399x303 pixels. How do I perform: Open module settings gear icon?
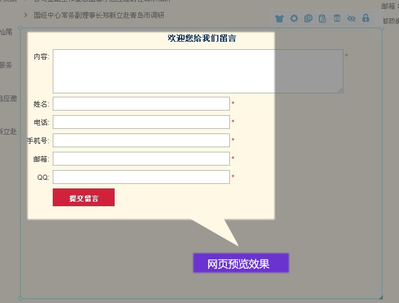click(294, 18)
